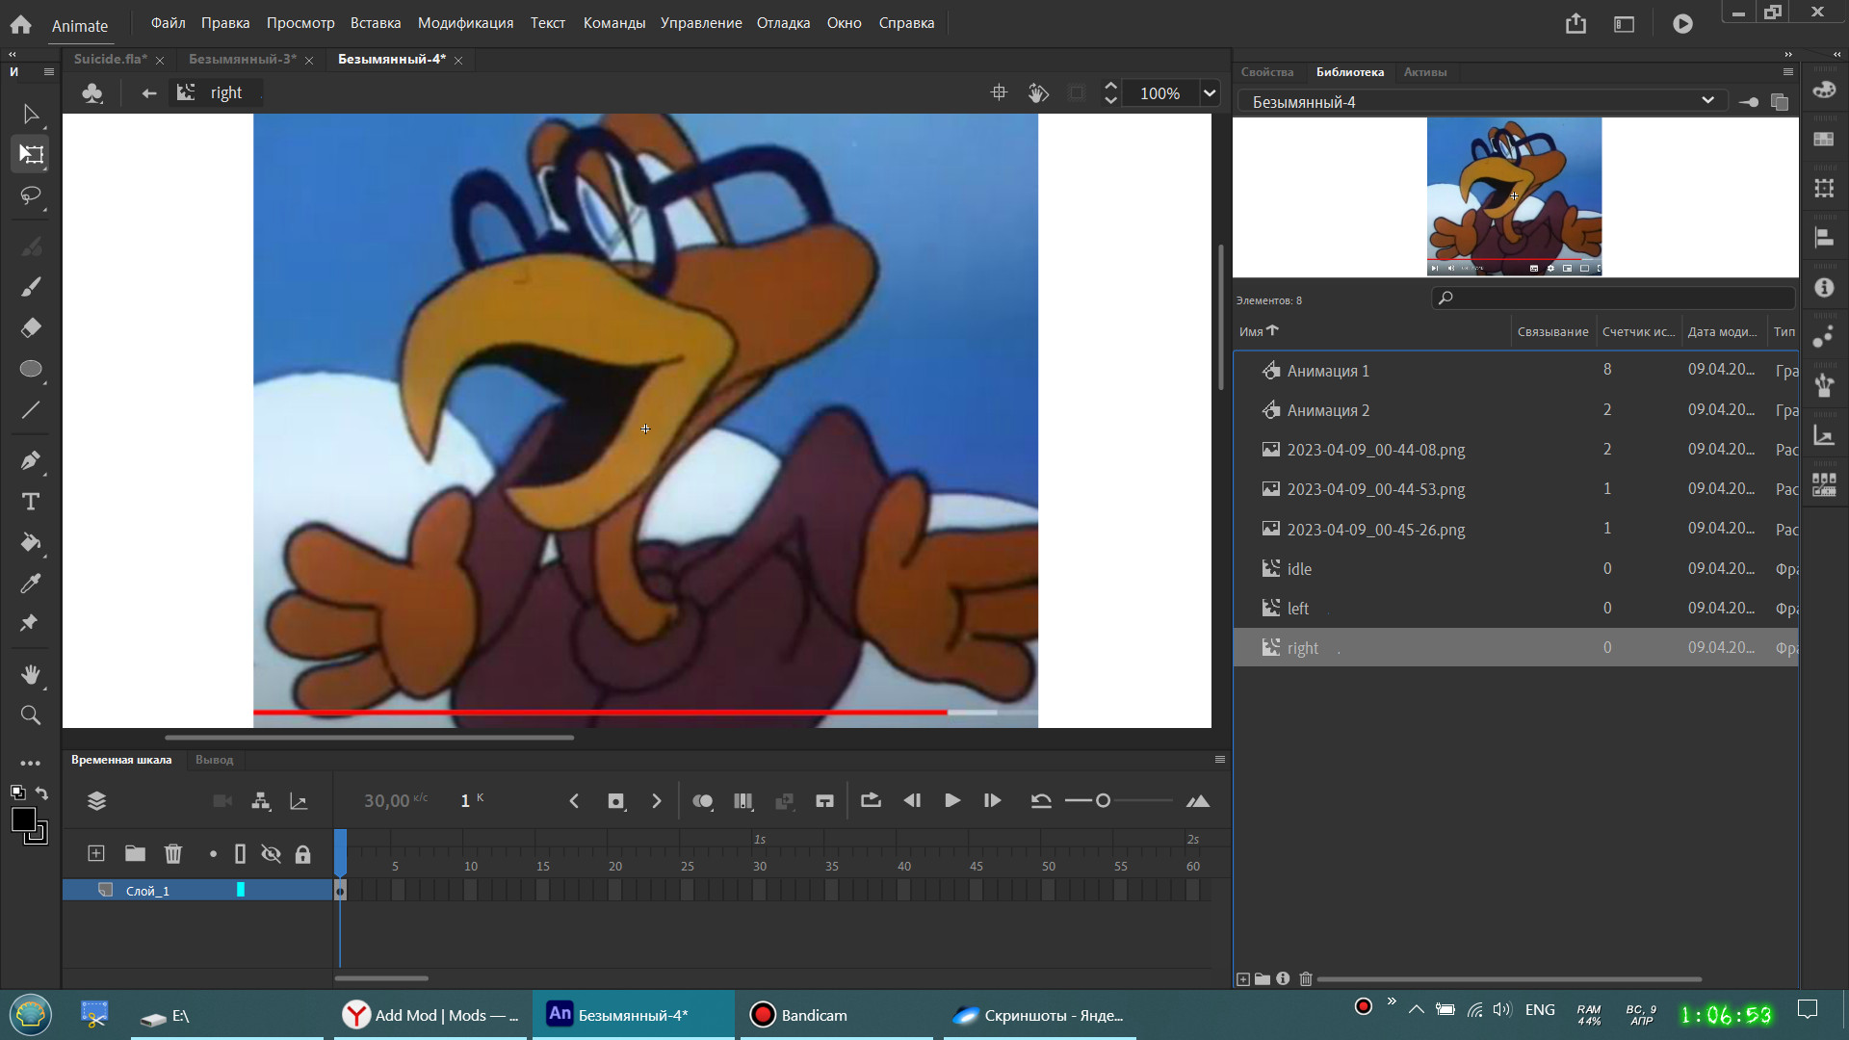Select the Text tool
The image size is (1849, 1040).
tap(31, 502)
